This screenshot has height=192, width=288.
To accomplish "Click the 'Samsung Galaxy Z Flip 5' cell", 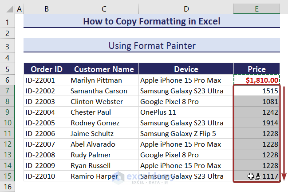I will 186,134.
